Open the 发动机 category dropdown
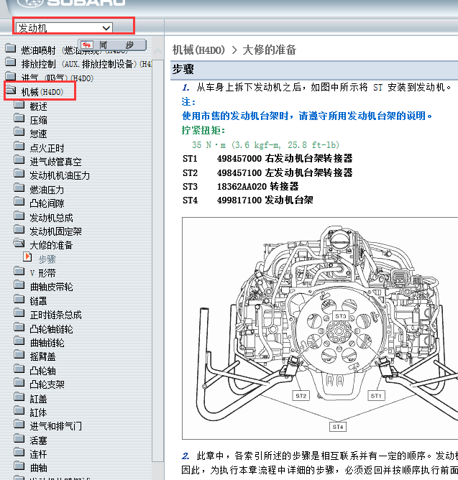This screenshot has height=480, width=458. 64,28
